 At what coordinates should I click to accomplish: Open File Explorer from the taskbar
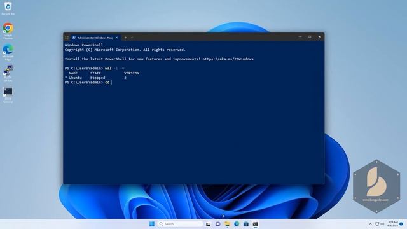(227, 224)
